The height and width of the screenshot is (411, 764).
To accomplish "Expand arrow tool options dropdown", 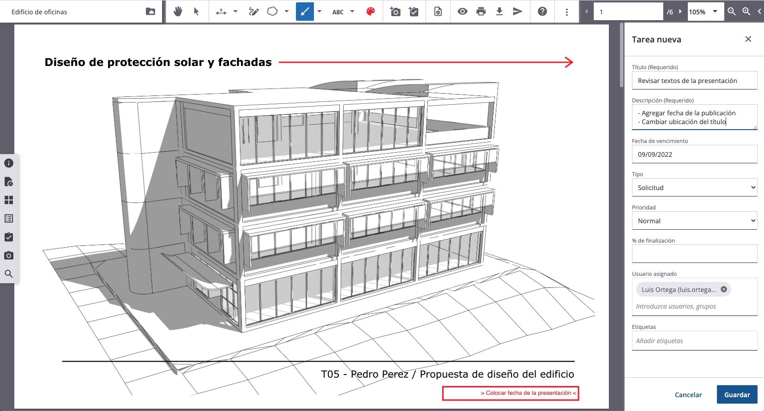I will pos(319,12).
